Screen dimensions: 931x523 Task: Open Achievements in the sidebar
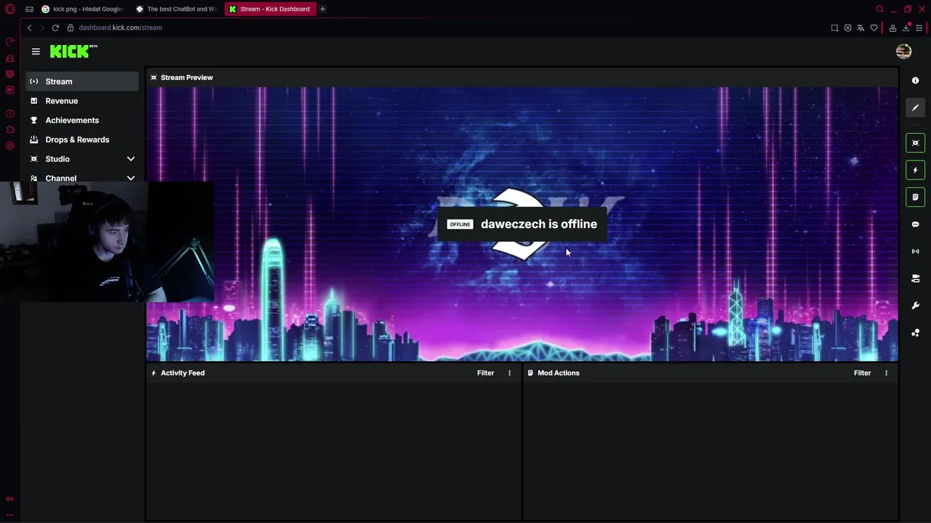82,120
